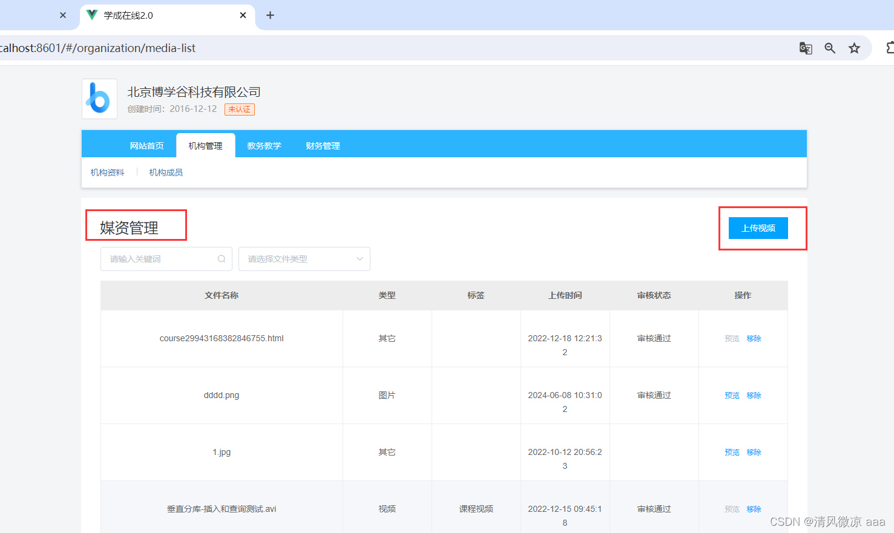Close the leftmost partially visible tab

pos(63,15)
